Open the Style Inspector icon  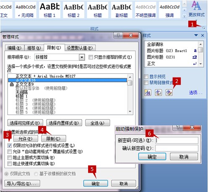point(159,93)
